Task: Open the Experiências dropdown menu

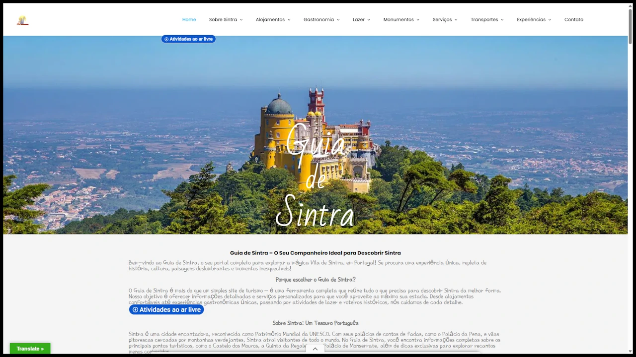Action: click(x=534, y=20)
